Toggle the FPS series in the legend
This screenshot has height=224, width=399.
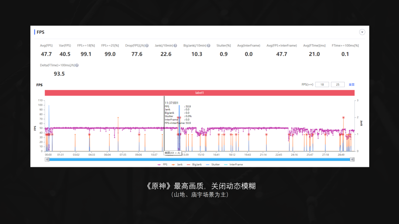162,165
